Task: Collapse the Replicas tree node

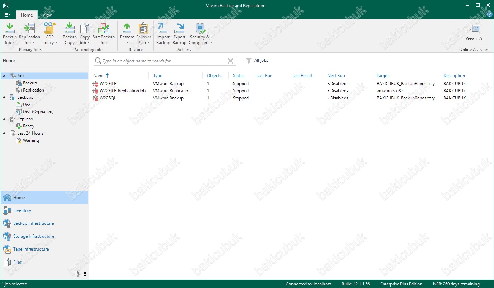Action: click(x=4, y=119)
